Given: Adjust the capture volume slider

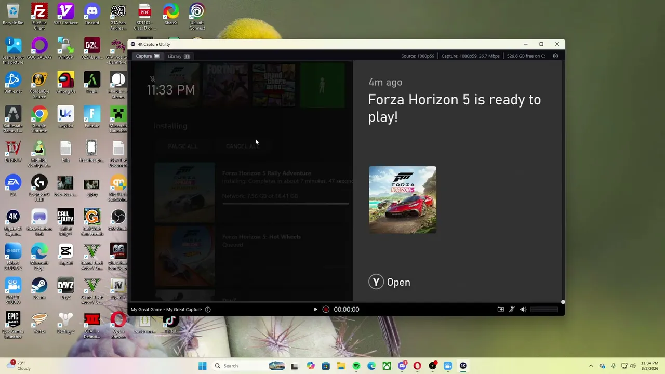Looking at the screenshot, I should point(544,310).
